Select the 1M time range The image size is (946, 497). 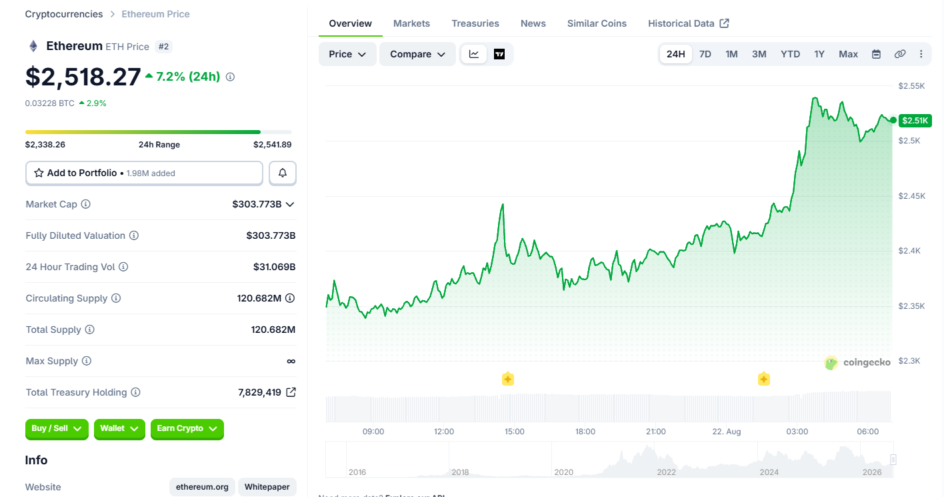click(731, 54)
